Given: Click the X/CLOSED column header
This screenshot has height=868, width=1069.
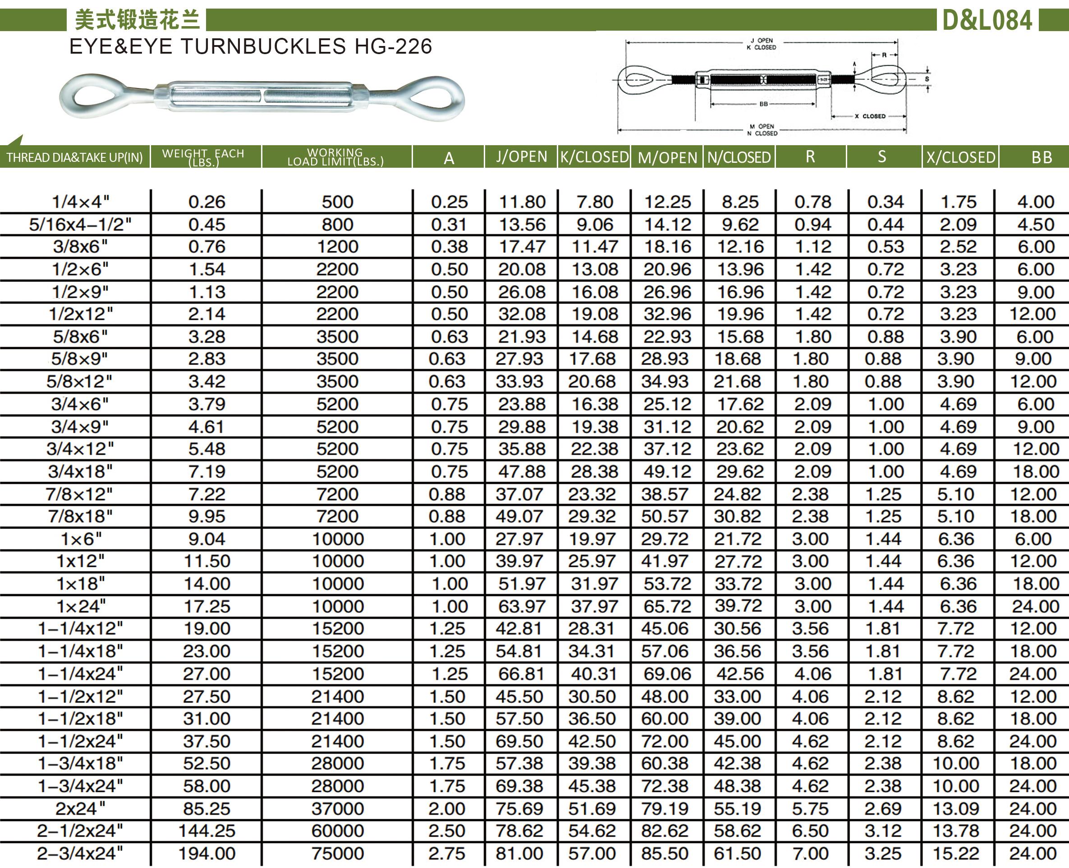Looking at the screenshot, I should tap(960, 157).
